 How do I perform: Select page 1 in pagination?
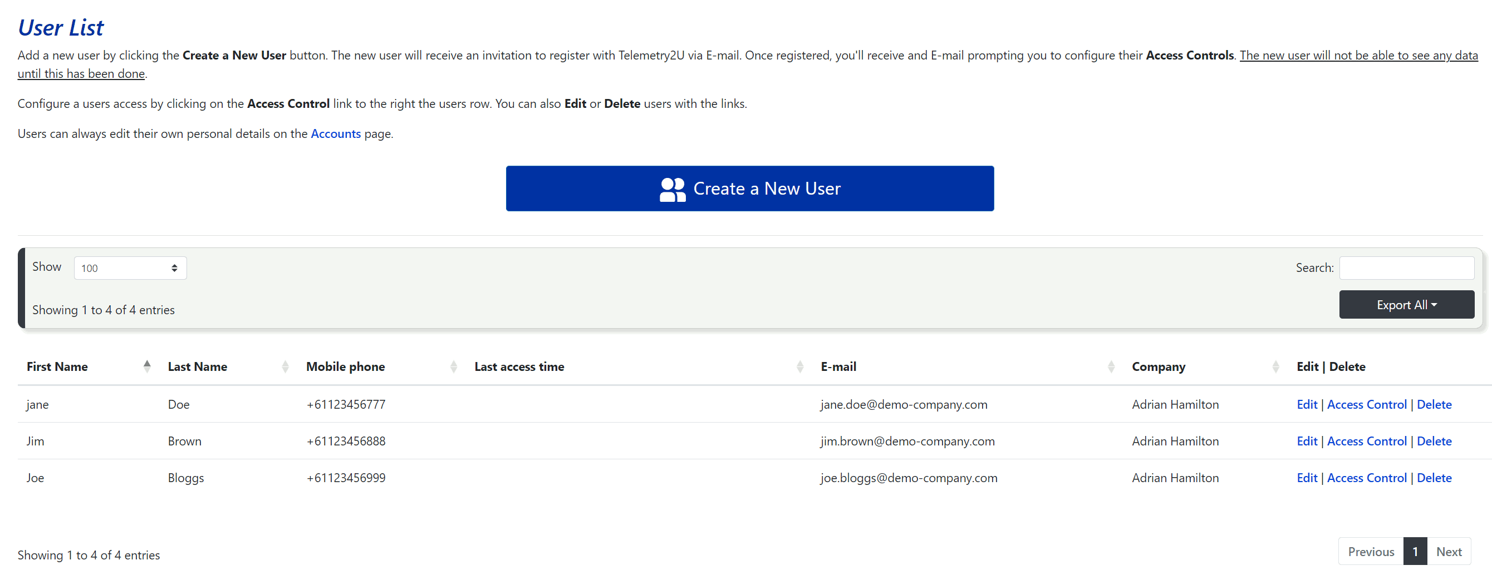[1415, 552]
